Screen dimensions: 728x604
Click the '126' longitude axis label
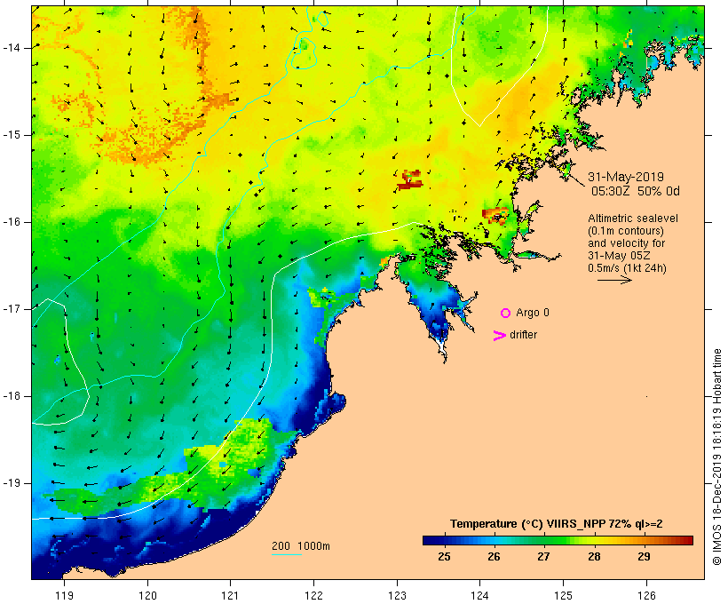tap(646, 595)
